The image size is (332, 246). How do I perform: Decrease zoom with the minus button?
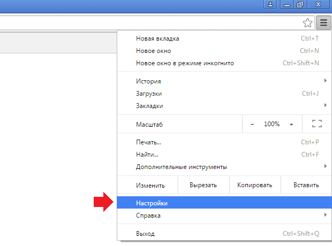[x=252, y=124]
